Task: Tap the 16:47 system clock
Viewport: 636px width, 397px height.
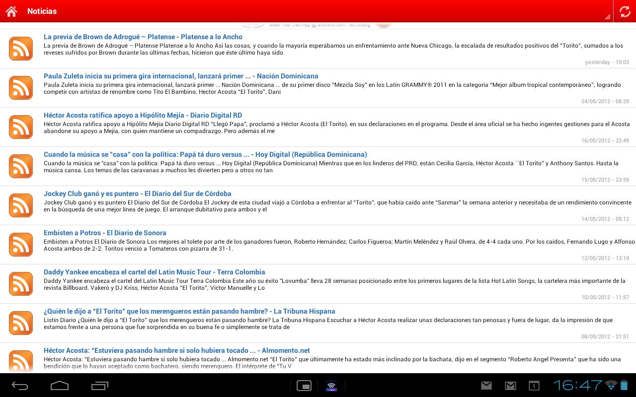Action: pyautogui.click(x=578, y=385)
